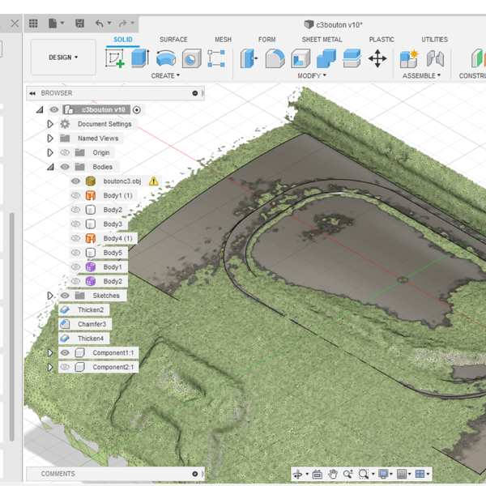
Task: Open the SHEET METAL tab
Action: (x=322, y=39)
